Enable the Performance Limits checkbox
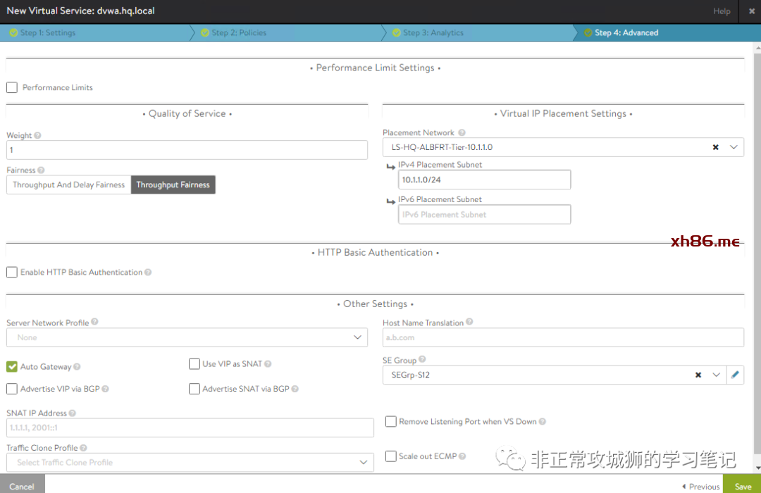 pos(12,87)
